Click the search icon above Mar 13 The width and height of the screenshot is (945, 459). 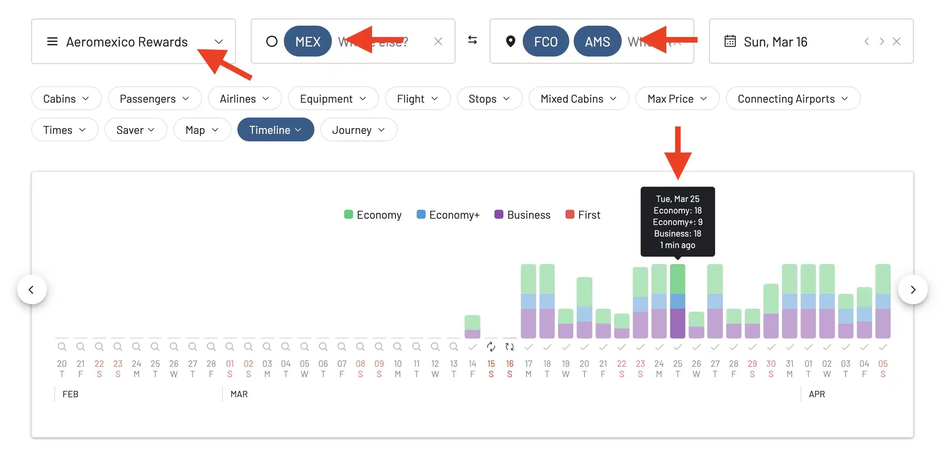tap(454, 347)
